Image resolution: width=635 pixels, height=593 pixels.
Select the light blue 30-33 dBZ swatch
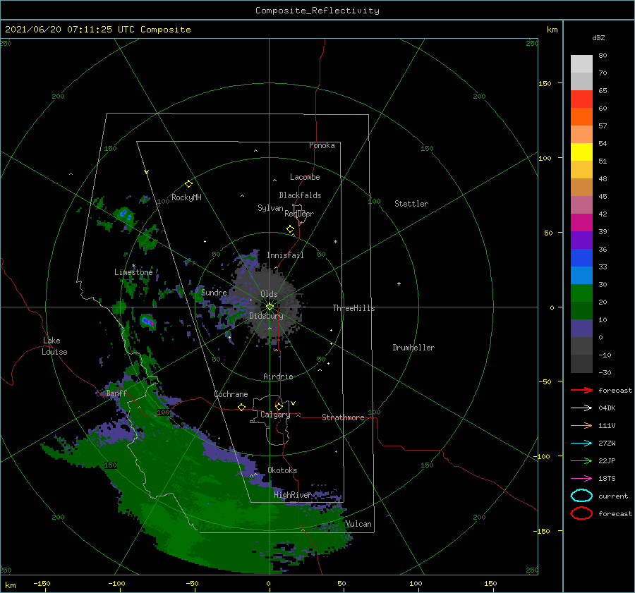tap(581, 275)
